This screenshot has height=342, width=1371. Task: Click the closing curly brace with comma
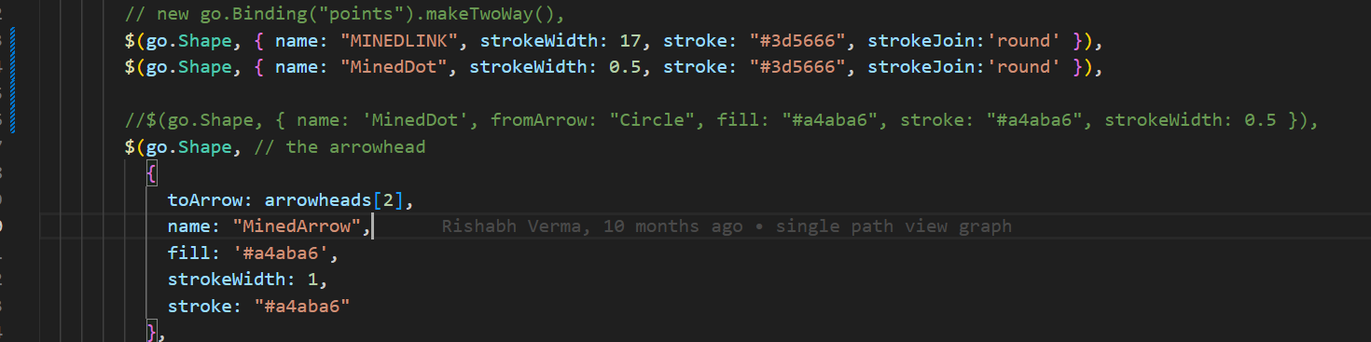tap(156, 331)
